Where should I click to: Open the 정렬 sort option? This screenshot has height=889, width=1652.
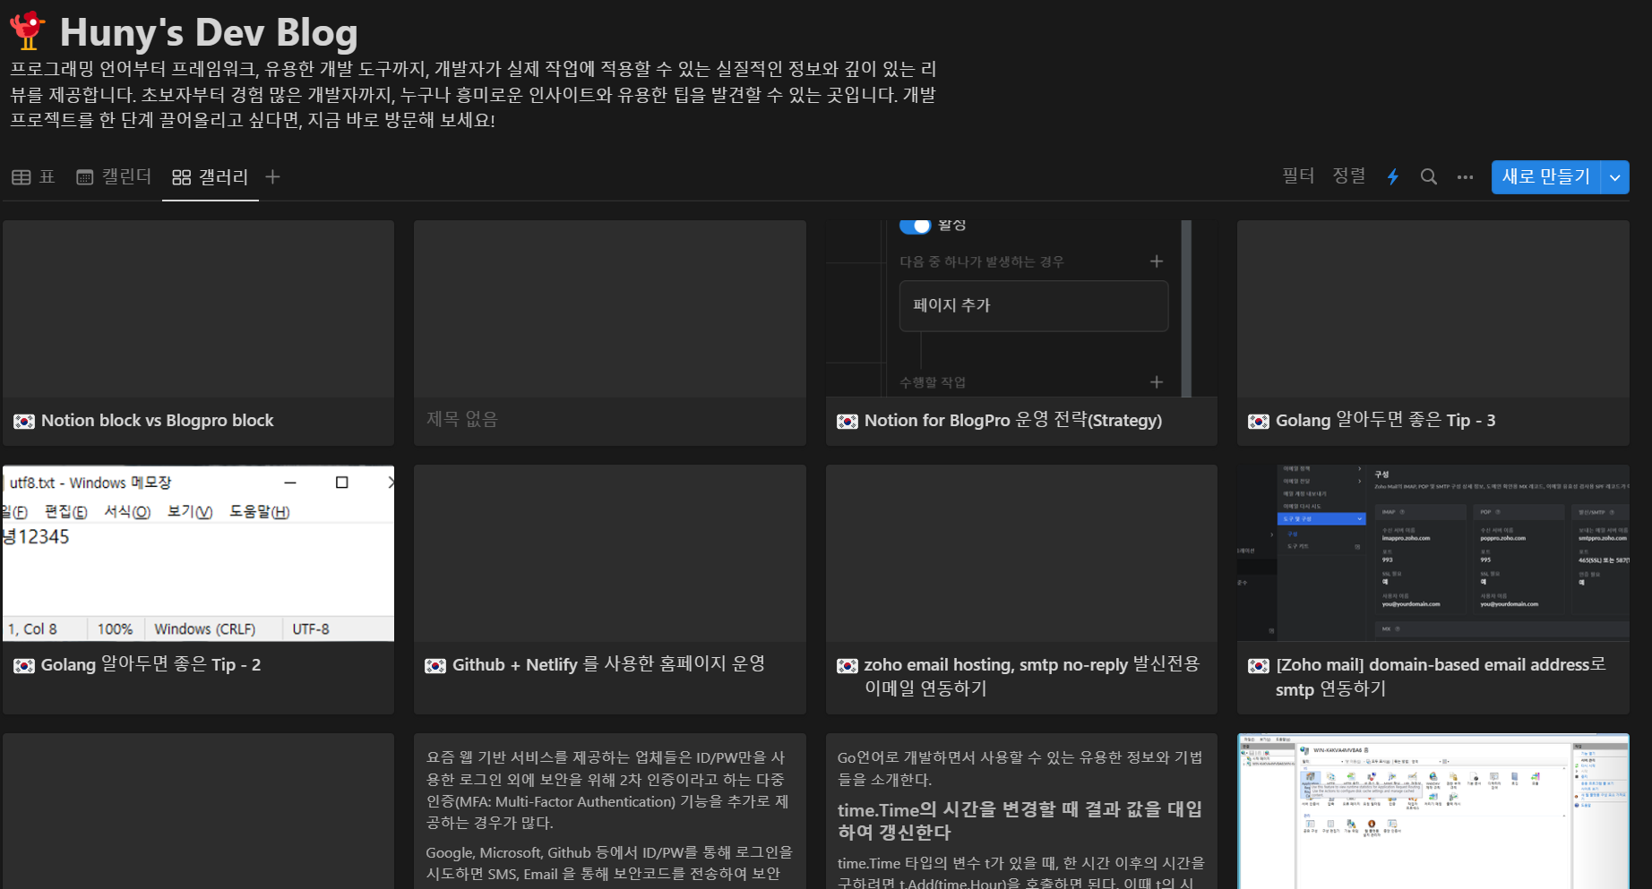pos(1348,176)
